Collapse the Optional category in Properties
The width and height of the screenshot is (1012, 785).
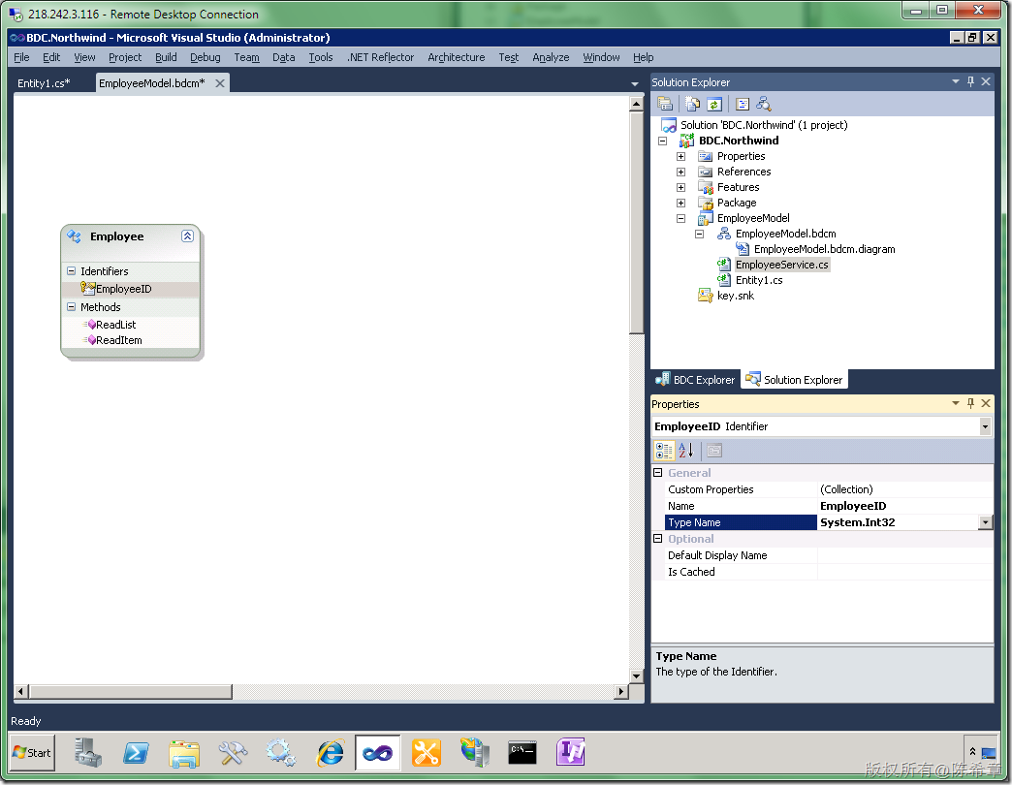pos(657,539)
